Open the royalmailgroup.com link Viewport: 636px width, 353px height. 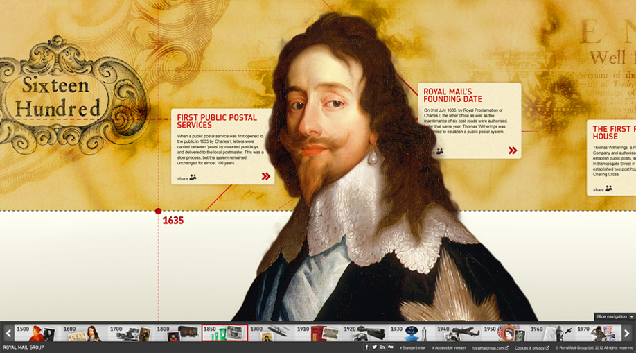pyautogui.click(x=490, y=347)
